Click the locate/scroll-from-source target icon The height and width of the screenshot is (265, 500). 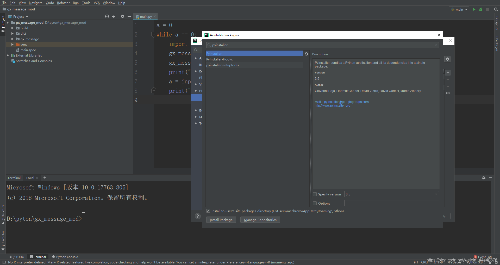pyautogui.click(x=107, y=16)
